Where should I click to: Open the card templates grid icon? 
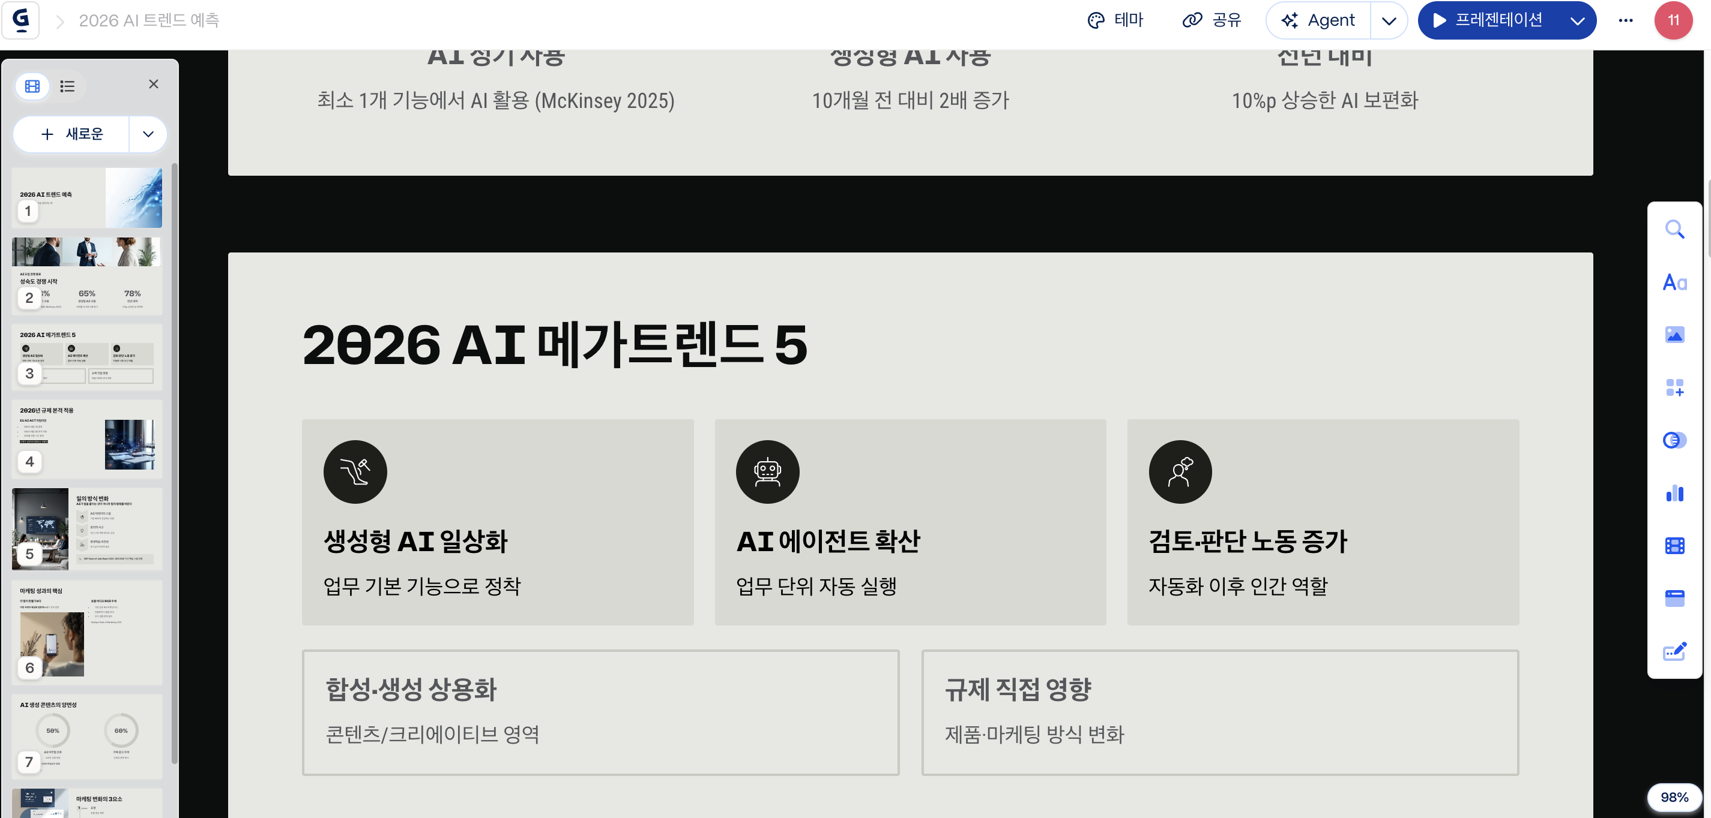point(1674,387)
